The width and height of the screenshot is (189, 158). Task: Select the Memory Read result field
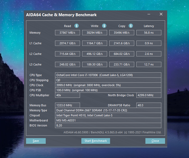[x=67, y=33]
